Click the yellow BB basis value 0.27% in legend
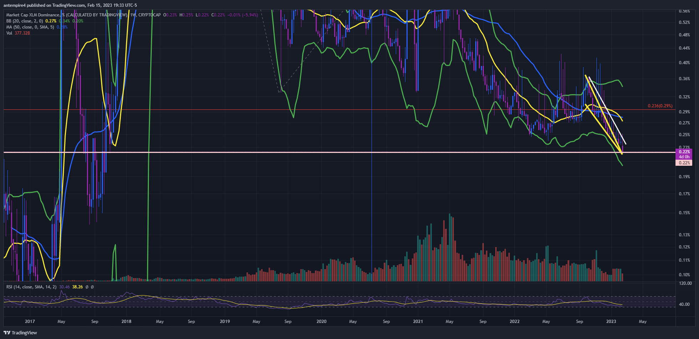 [51, 21]
